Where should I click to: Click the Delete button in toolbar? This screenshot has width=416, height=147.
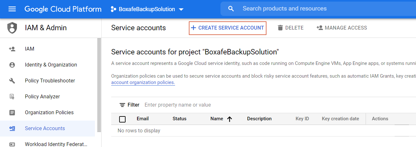pos(290,28)
